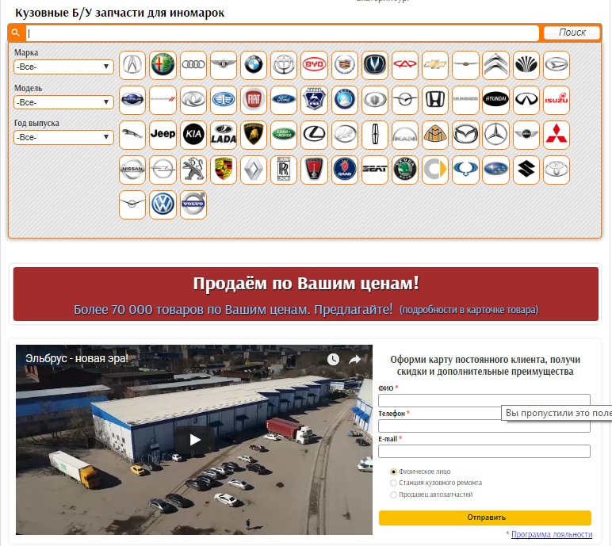
Task: Click the Телефон input field
Action: click(x=484, y=426)
